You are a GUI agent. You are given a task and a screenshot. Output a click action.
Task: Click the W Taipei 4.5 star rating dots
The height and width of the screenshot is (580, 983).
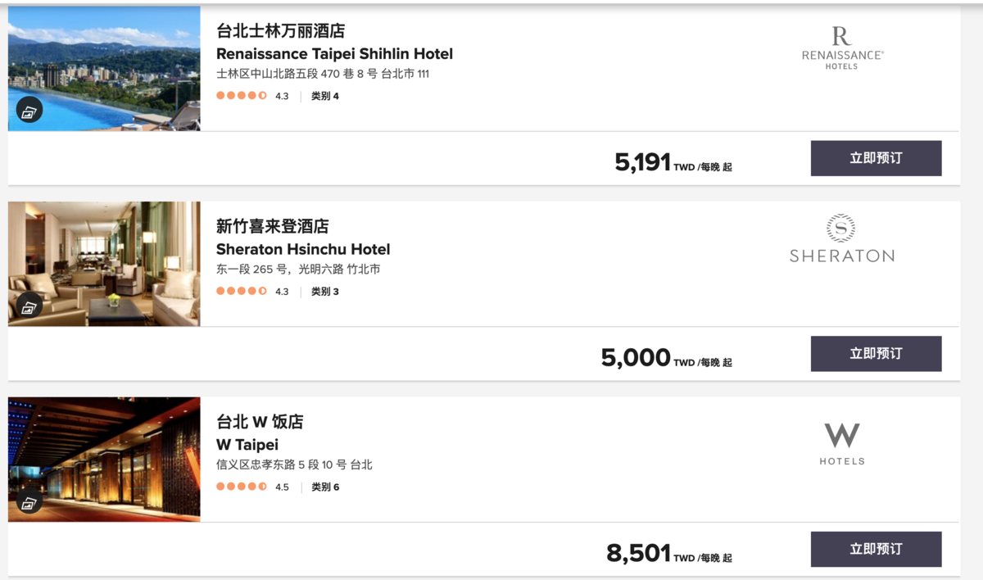click(x=242, y=487)
